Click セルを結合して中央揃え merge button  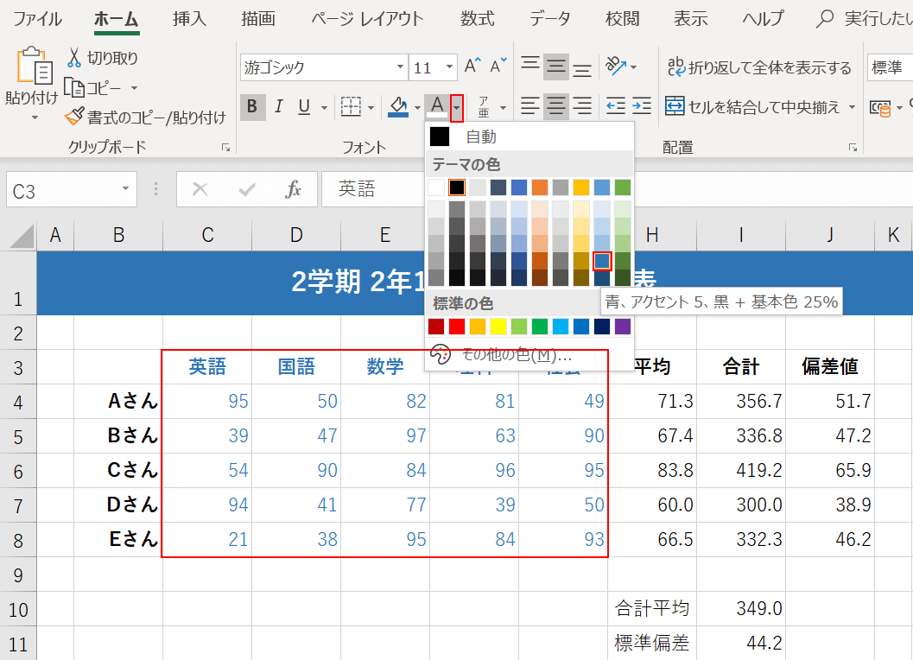(753, 106)
